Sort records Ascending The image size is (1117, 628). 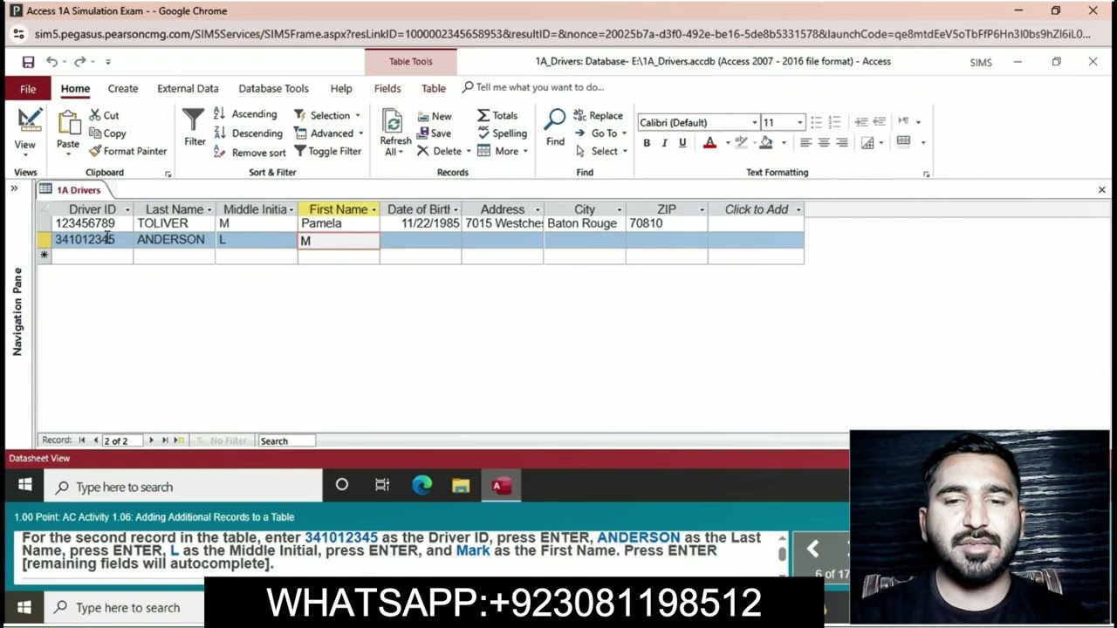(245, 114)
